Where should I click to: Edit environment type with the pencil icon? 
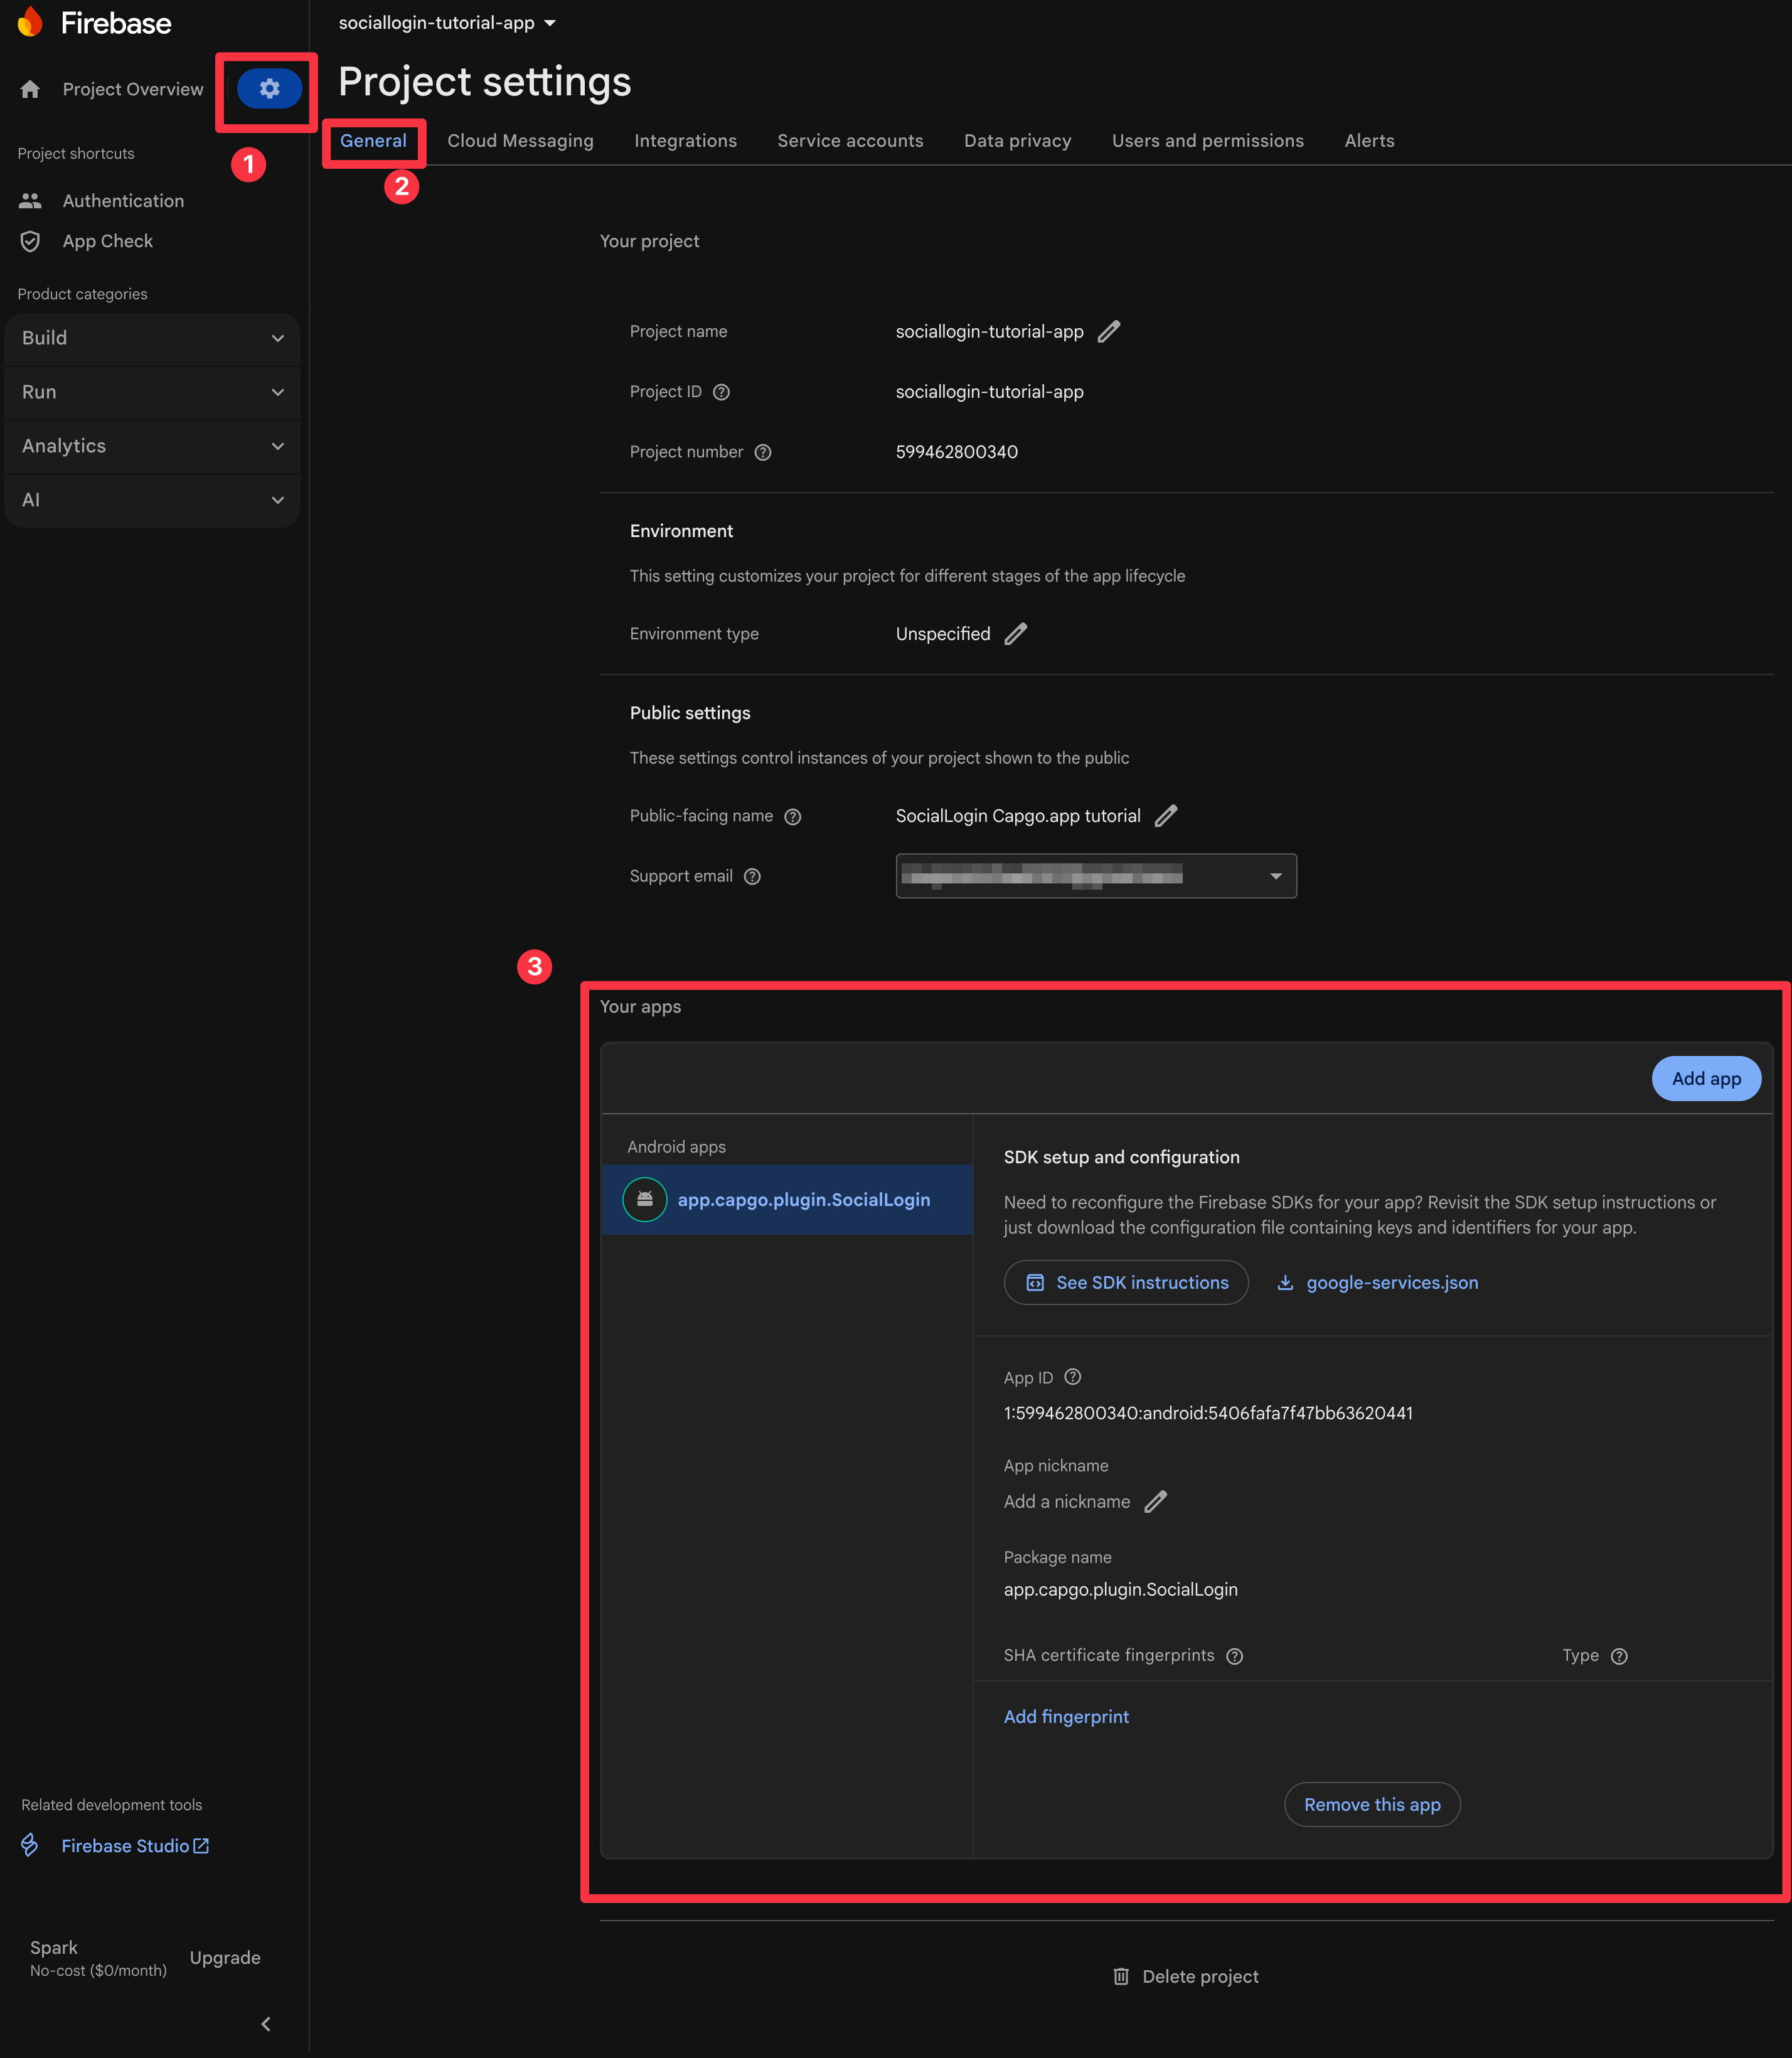pos(1016,633)
